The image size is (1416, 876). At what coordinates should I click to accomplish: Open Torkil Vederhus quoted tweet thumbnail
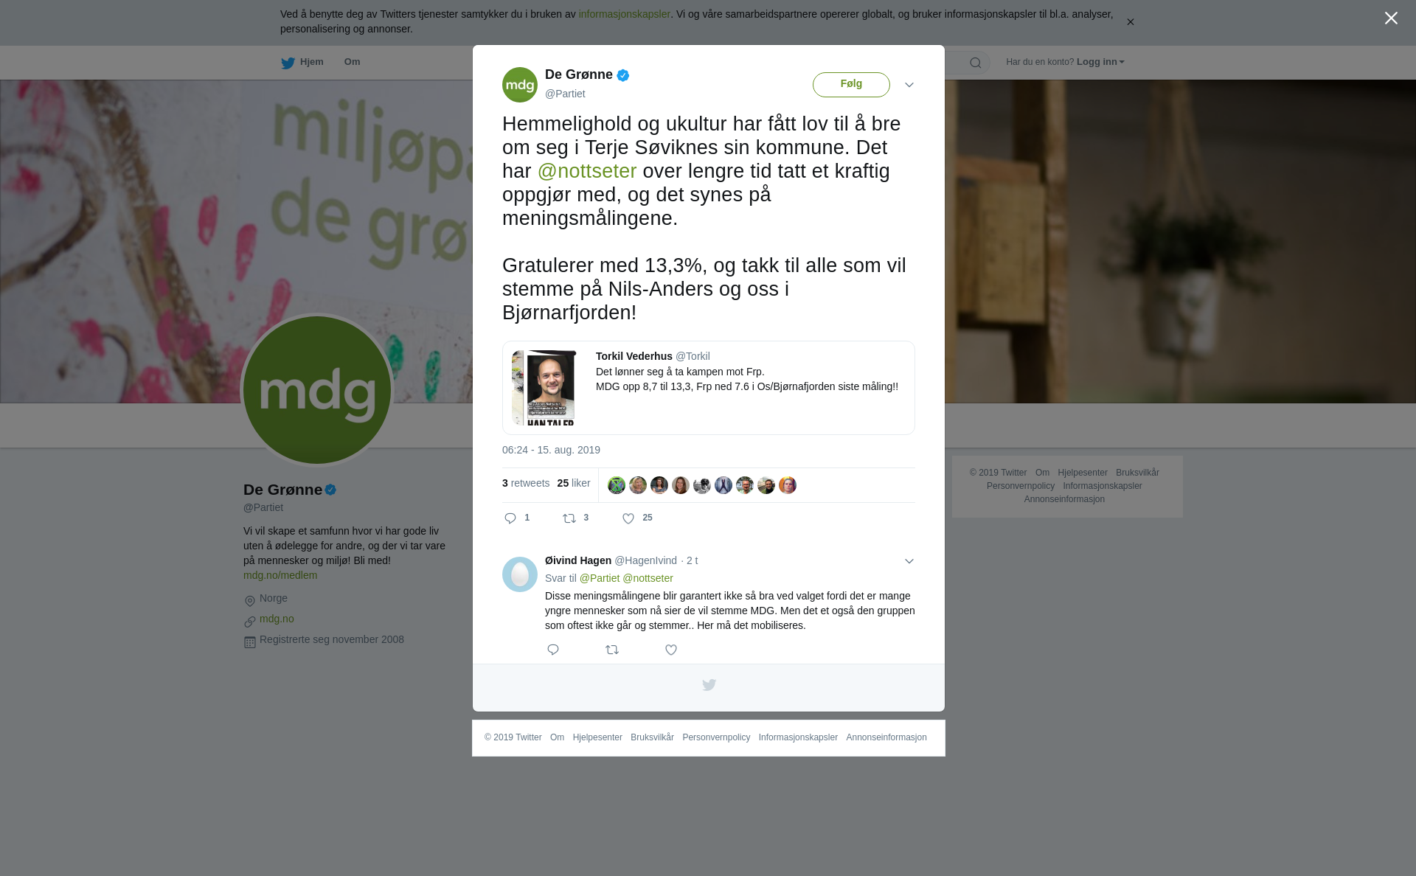click(x=544, y=388)
